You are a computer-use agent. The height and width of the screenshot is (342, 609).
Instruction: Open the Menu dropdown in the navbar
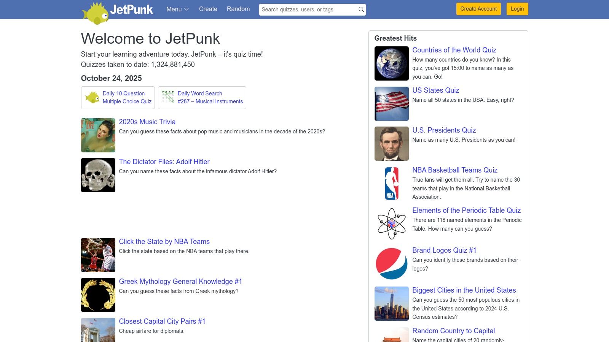[177, 9]
